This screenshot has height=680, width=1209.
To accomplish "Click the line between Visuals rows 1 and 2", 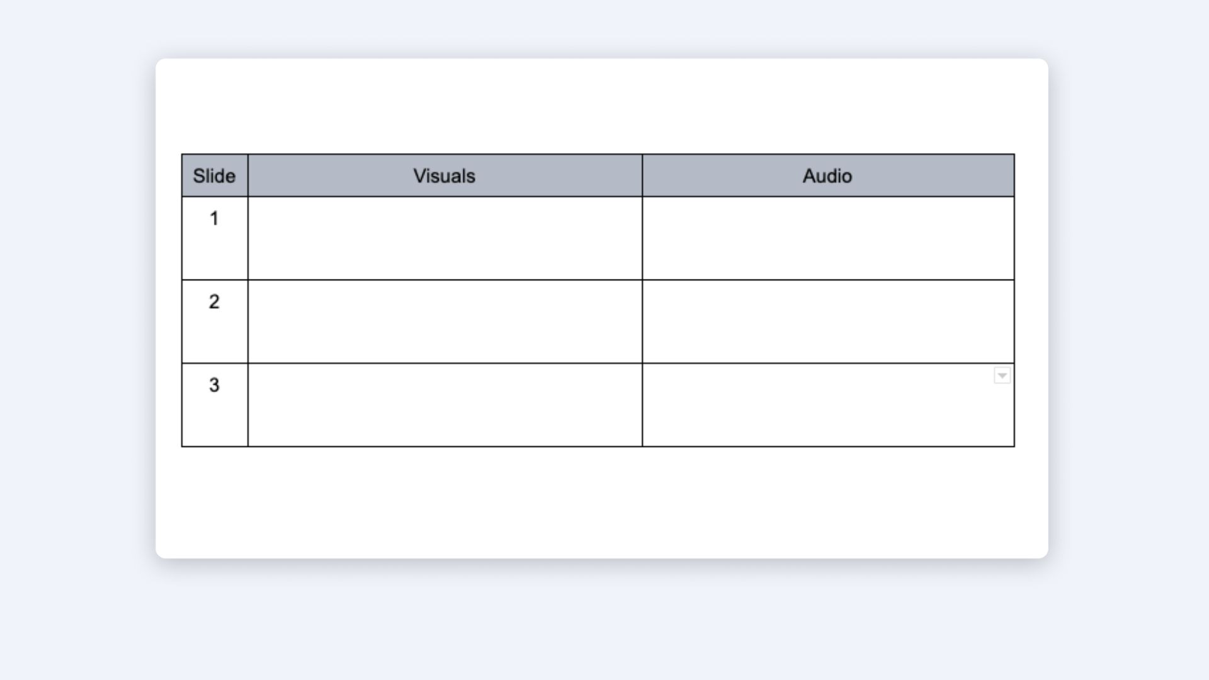I will click(x=445, y=280).
